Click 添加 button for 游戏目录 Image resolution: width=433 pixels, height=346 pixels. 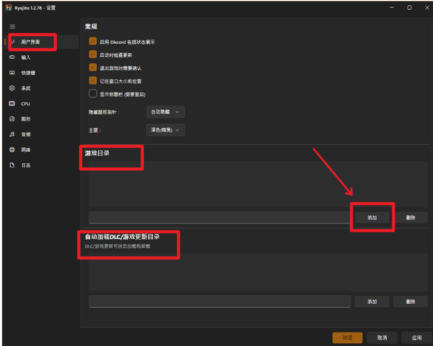[372, 217]
